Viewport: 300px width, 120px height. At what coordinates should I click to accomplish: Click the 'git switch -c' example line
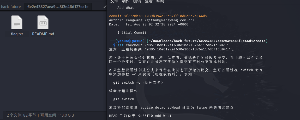138,83
